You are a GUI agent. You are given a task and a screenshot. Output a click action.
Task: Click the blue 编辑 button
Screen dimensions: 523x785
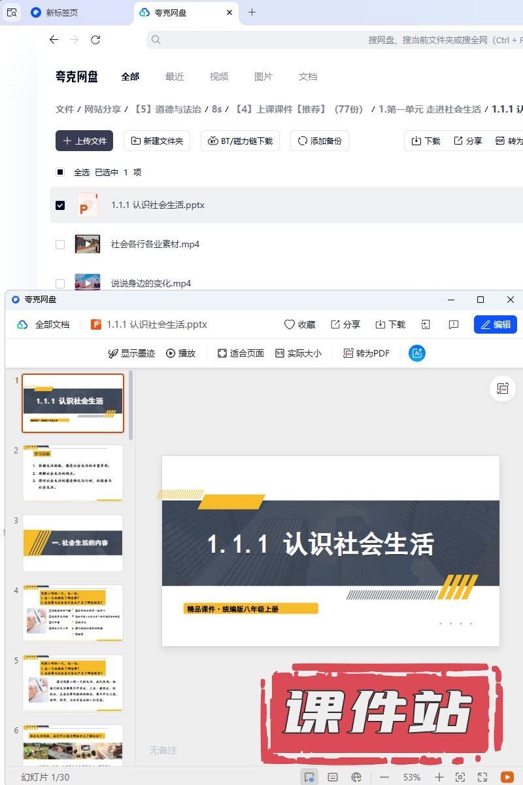point(495,324)
